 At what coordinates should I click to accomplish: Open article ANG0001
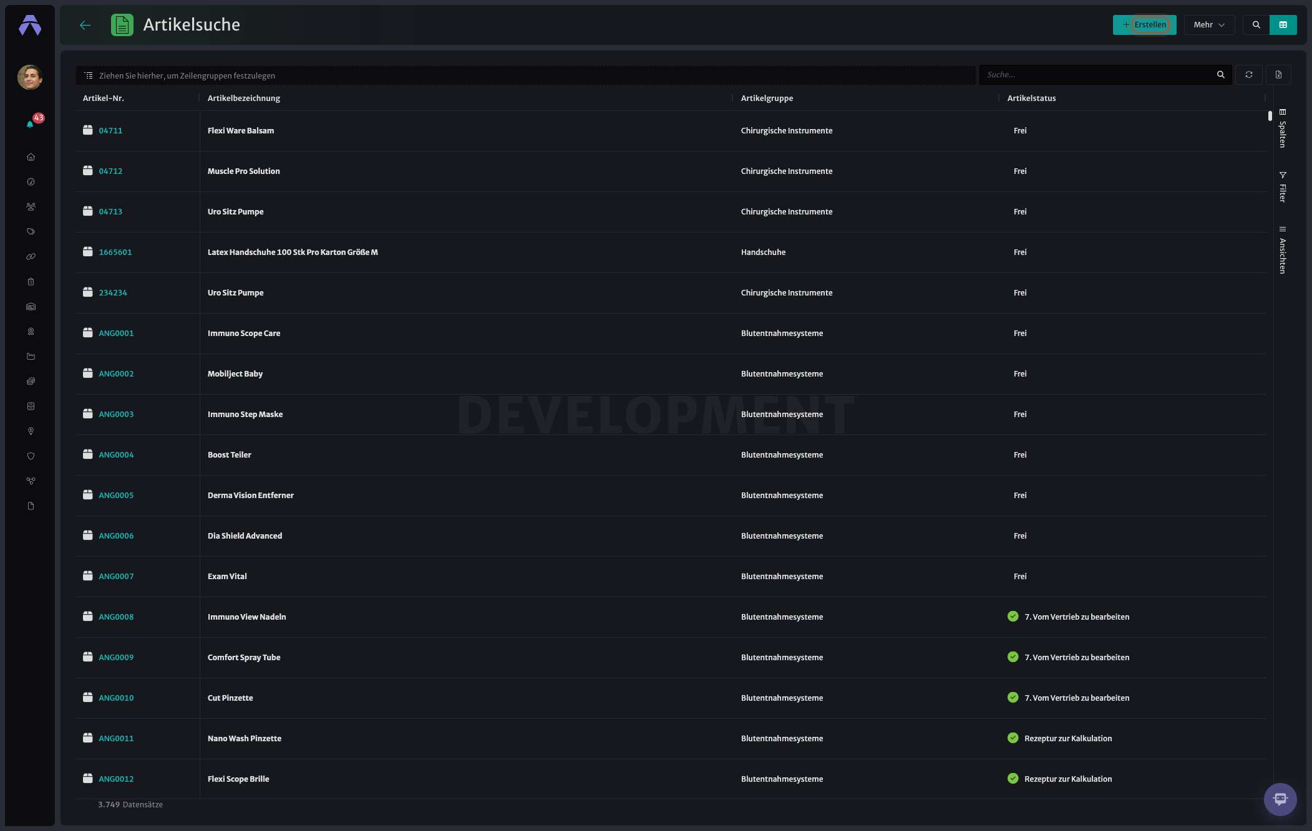(116, 333)
